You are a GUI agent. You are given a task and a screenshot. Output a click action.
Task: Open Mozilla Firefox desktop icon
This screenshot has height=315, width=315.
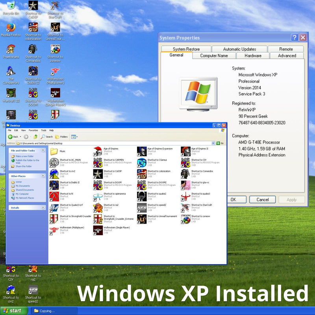click(11, 30)
